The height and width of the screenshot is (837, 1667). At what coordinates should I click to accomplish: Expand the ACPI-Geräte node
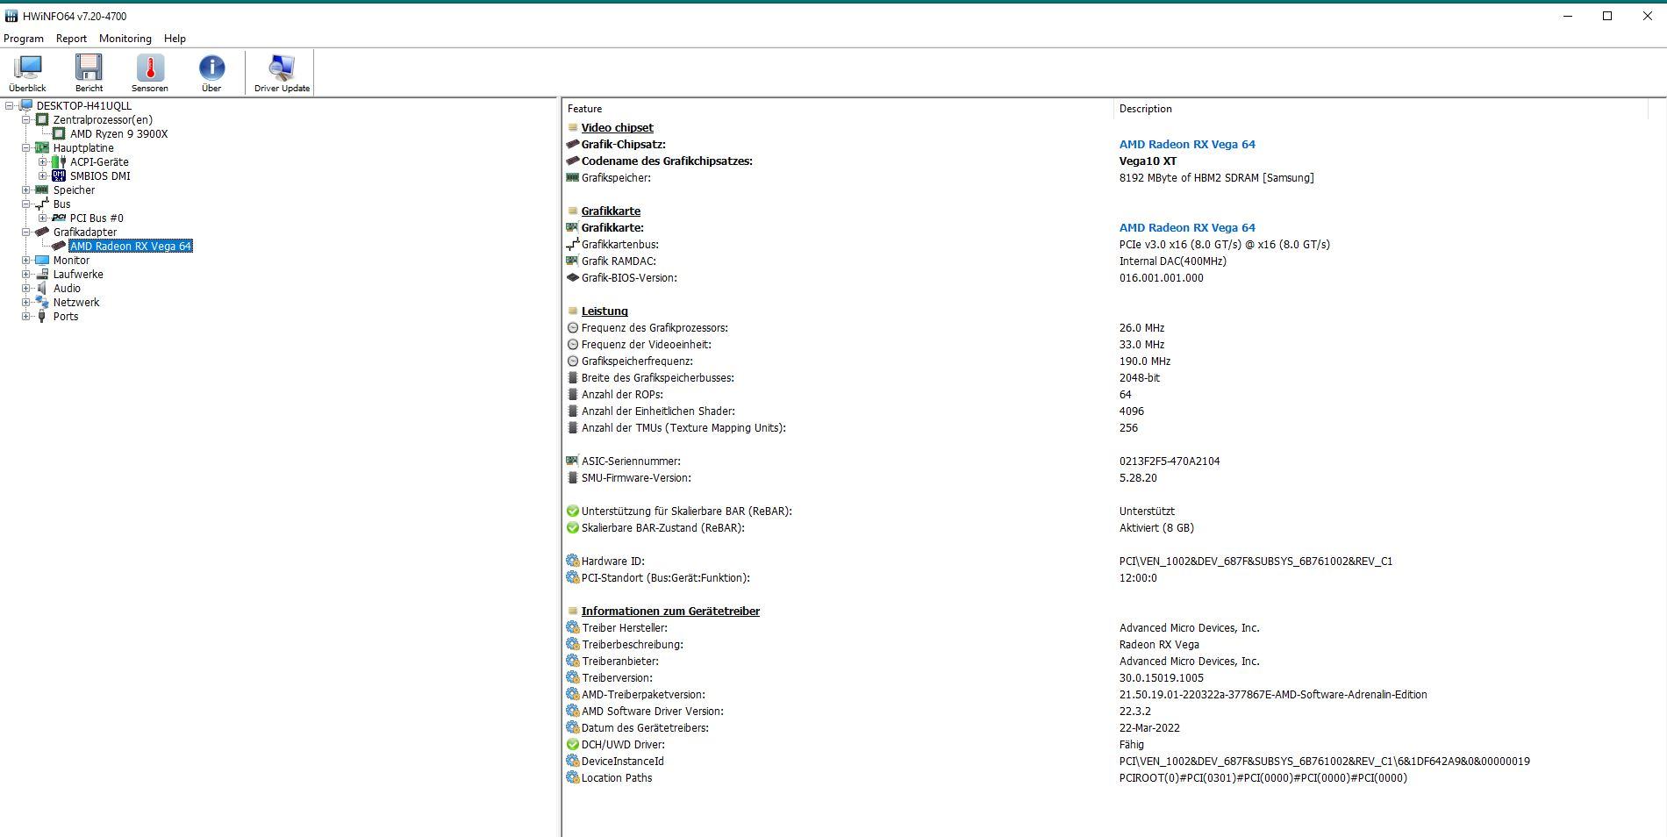pyautogui.click(x=43, y=162)
